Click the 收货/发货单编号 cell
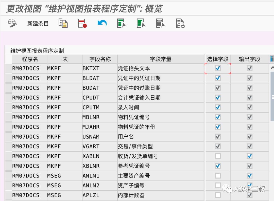This screenshot has height=201, width=274. click(x=161, y=156)
